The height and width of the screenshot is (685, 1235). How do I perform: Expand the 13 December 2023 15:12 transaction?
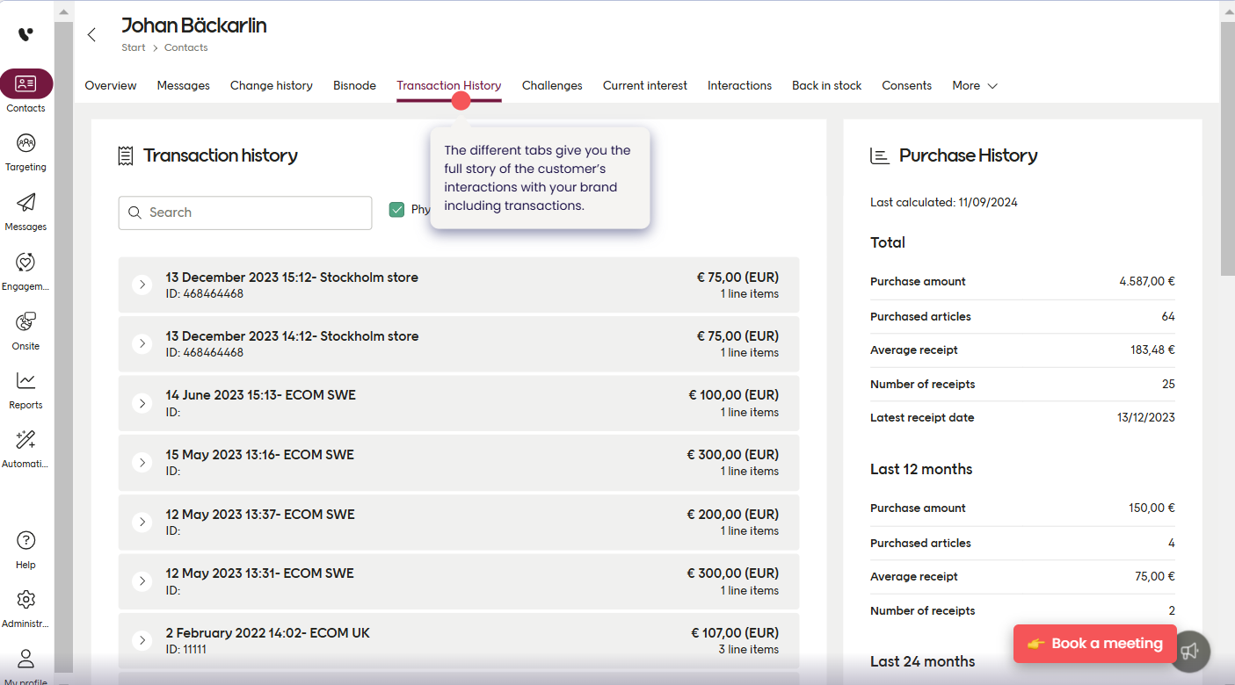pos(142,285)
